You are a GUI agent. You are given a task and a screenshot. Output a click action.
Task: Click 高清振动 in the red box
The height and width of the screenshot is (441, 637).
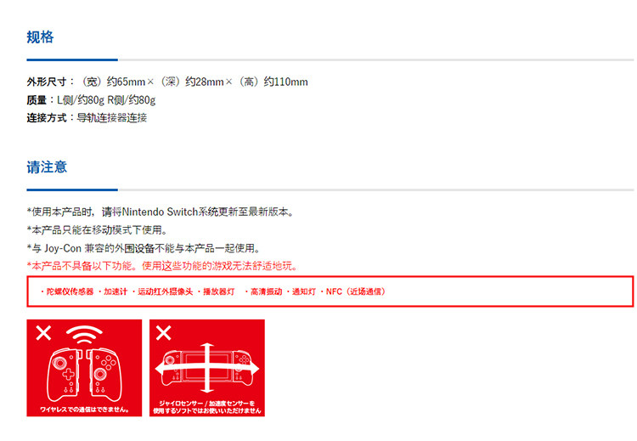[263, 291]
